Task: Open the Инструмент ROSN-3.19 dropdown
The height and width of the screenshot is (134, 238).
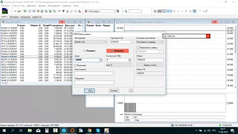Action: (x=90, y=42)
